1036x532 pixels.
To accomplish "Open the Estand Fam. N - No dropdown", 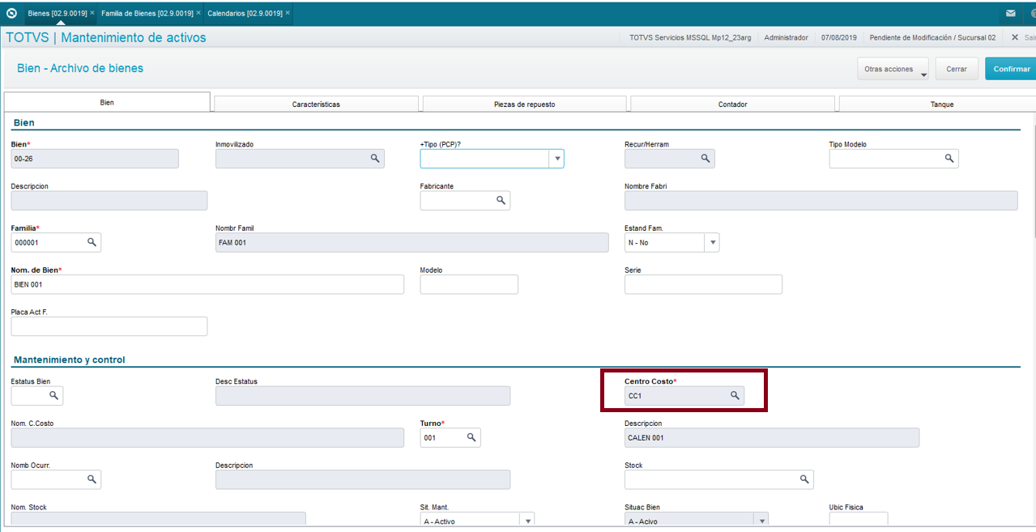I will click(712, 242).
